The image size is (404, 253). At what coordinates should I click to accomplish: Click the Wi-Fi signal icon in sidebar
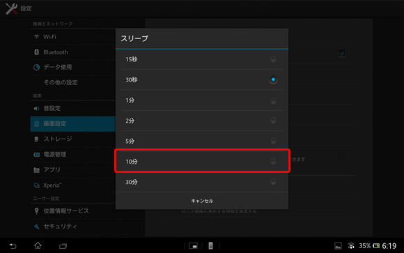click(37, 37)
